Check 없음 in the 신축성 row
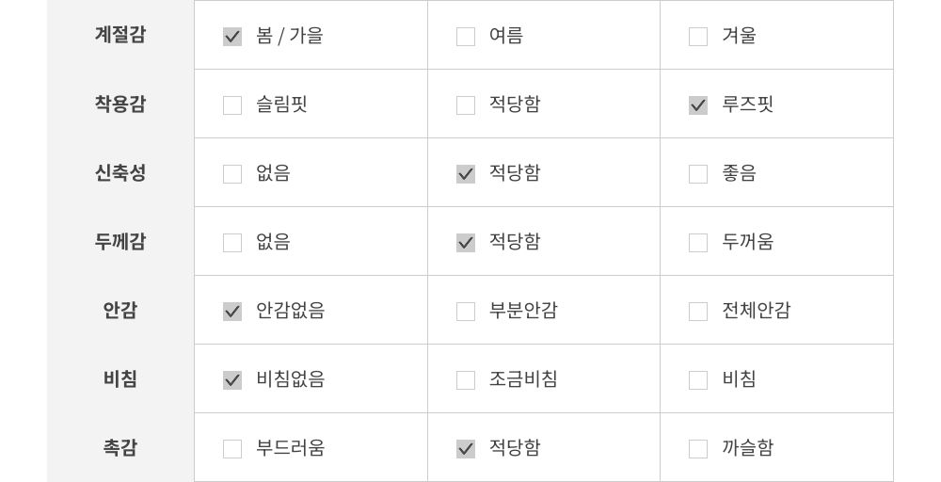The image size is (941, 482). tap(232, 174)
